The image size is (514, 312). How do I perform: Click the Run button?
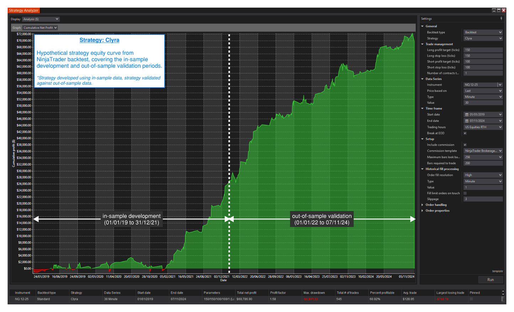[490, 280]
